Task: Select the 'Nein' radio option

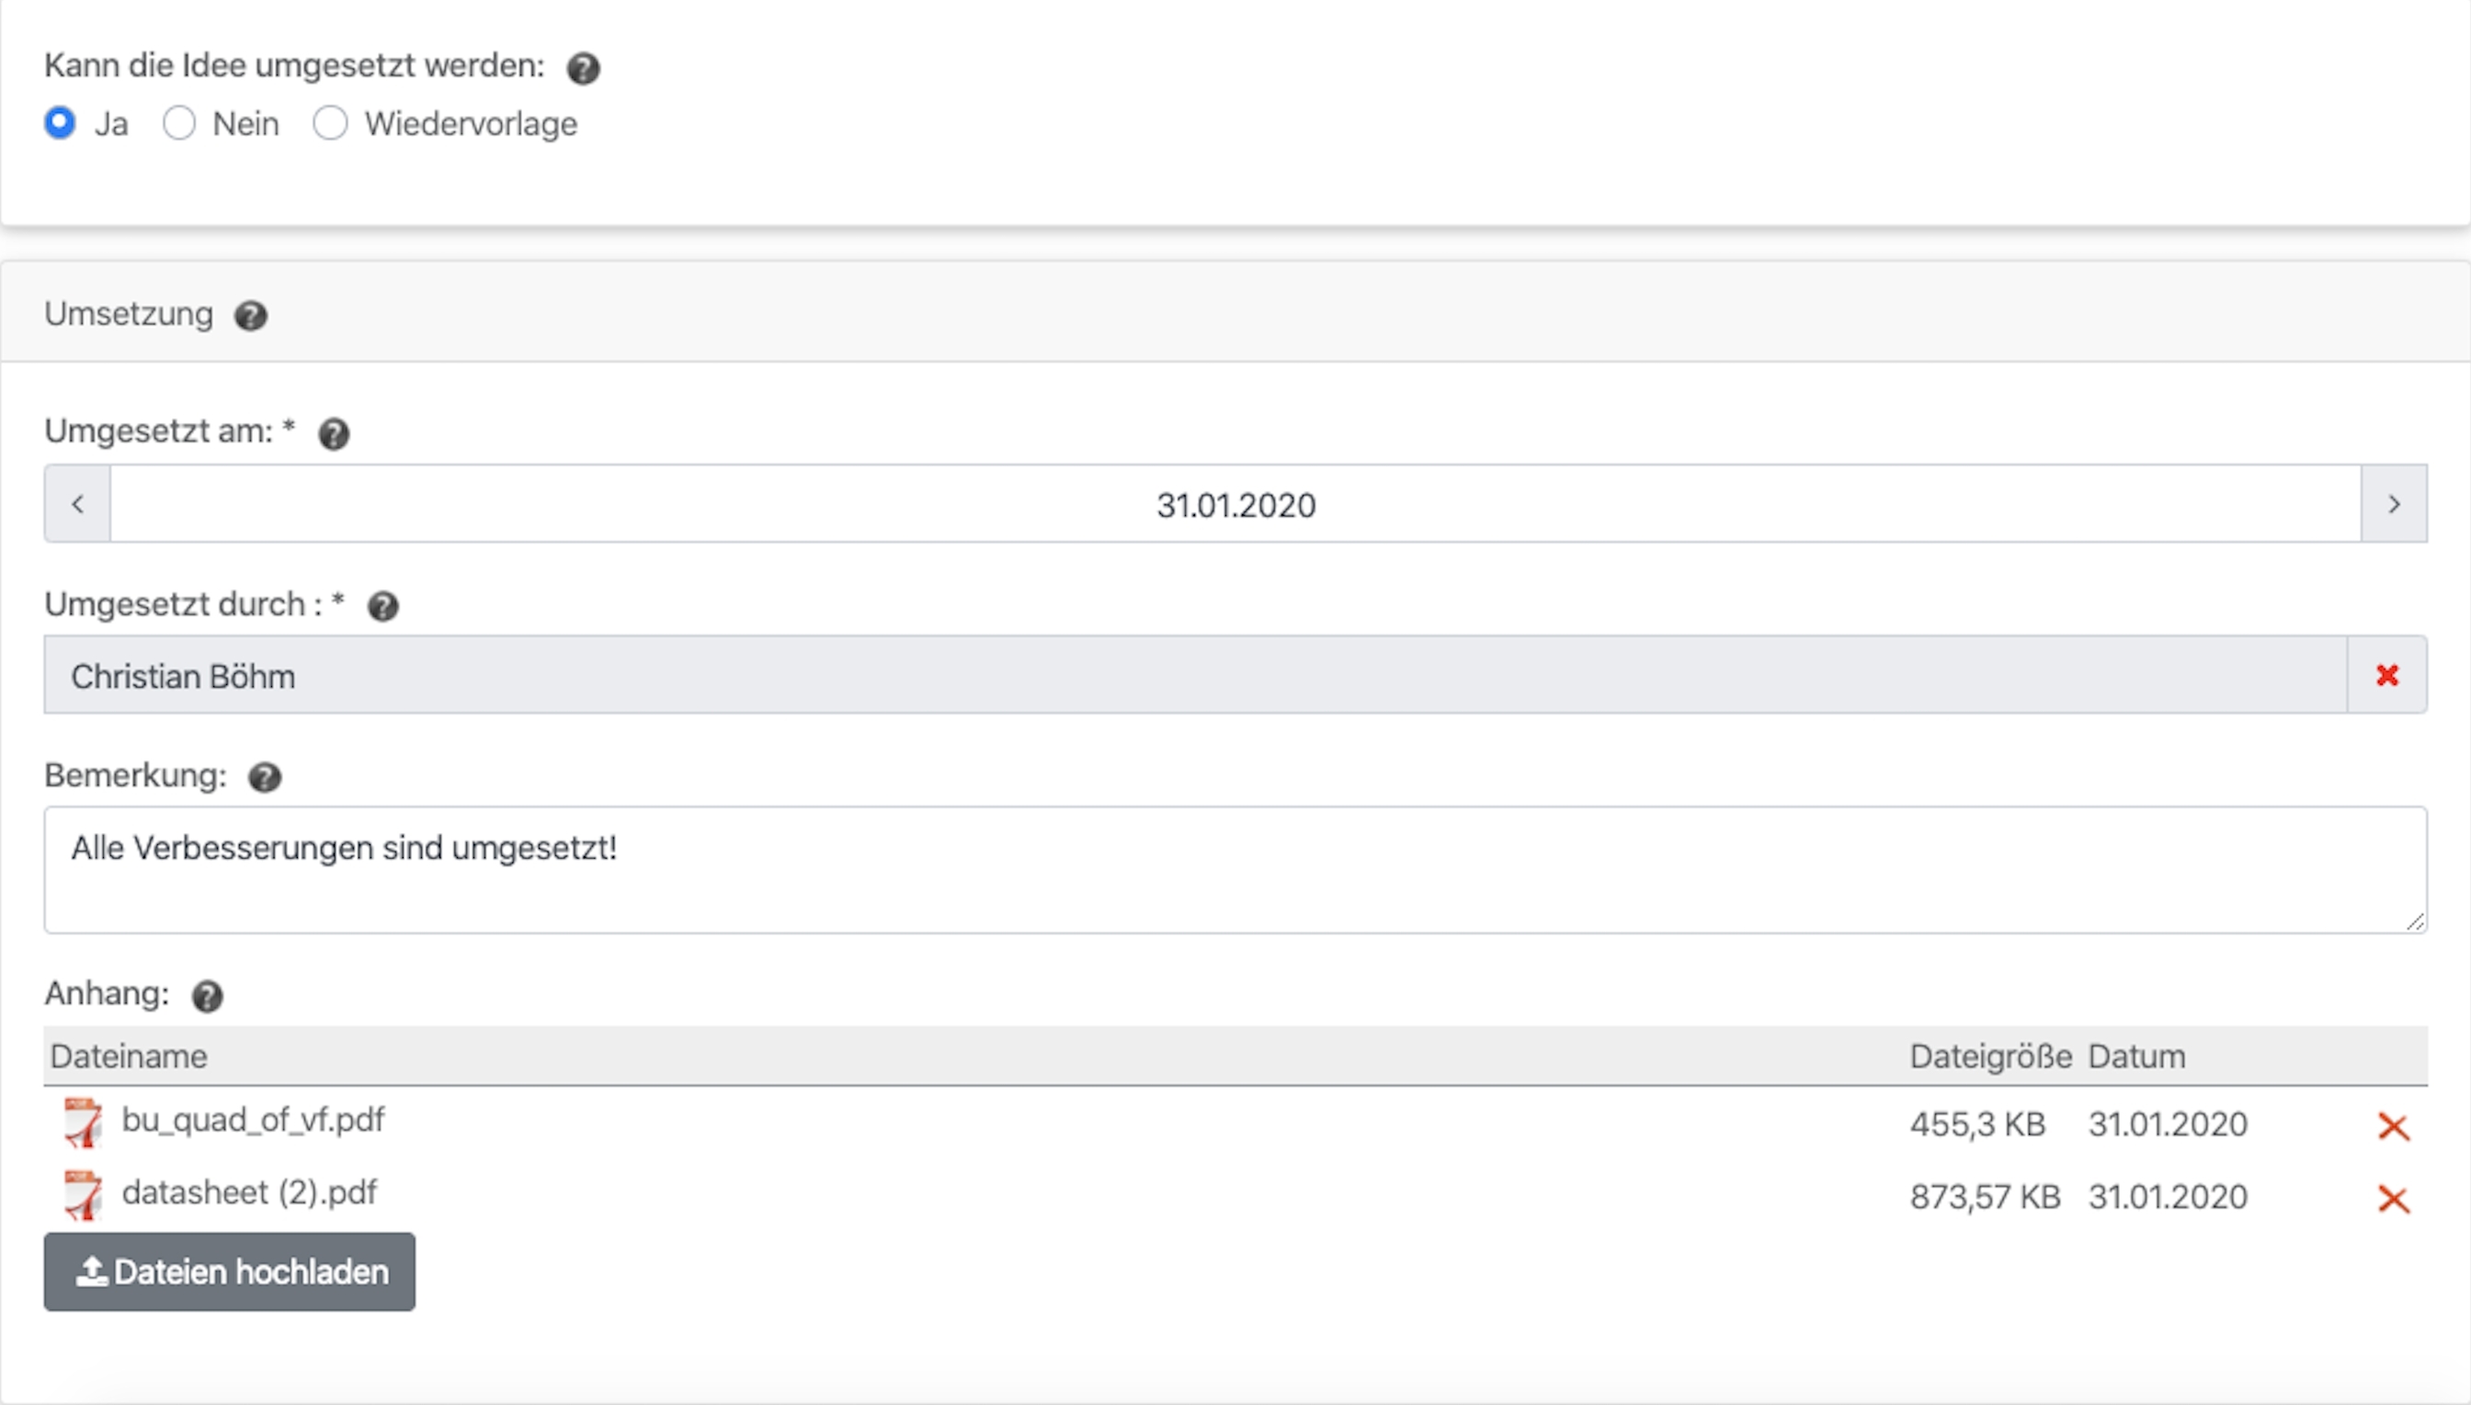Action: [179, 123]
